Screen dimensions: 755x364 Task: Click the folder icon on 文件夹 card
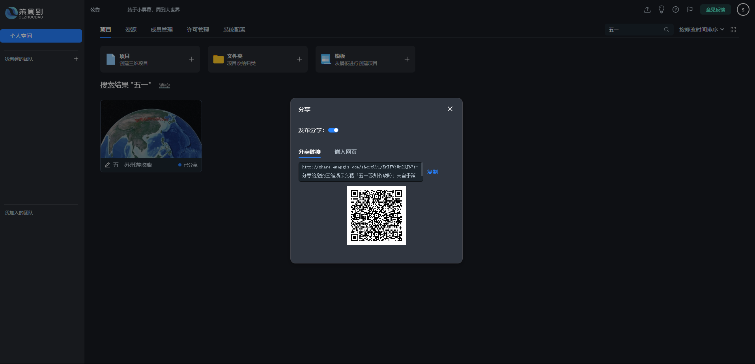point(219,59)
